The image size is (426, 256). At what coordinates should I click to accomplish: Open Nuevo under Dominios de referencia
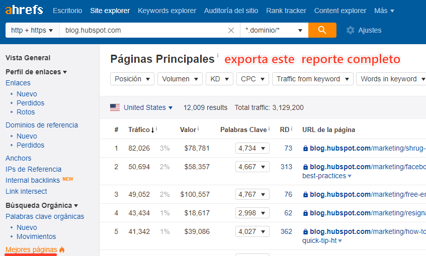tap(27, 136)
